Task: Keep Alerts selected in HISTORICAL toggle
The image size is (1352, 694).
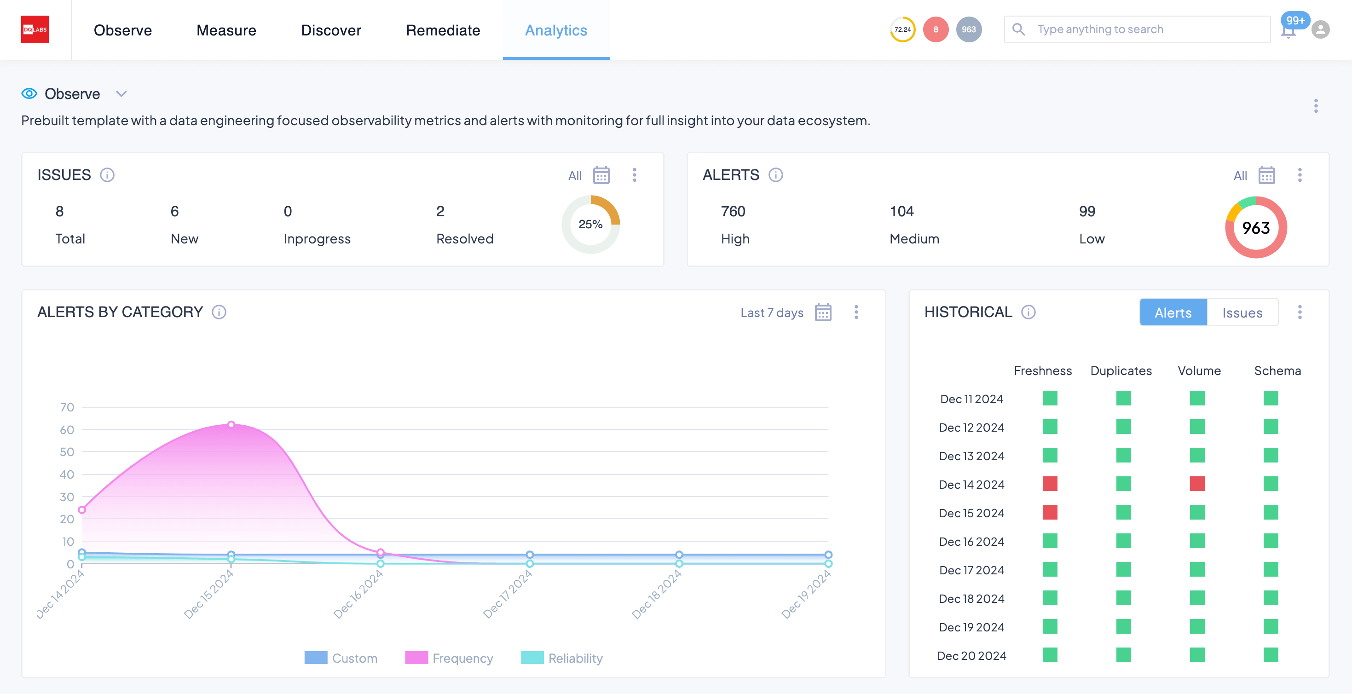Action: coord(1173,312)
